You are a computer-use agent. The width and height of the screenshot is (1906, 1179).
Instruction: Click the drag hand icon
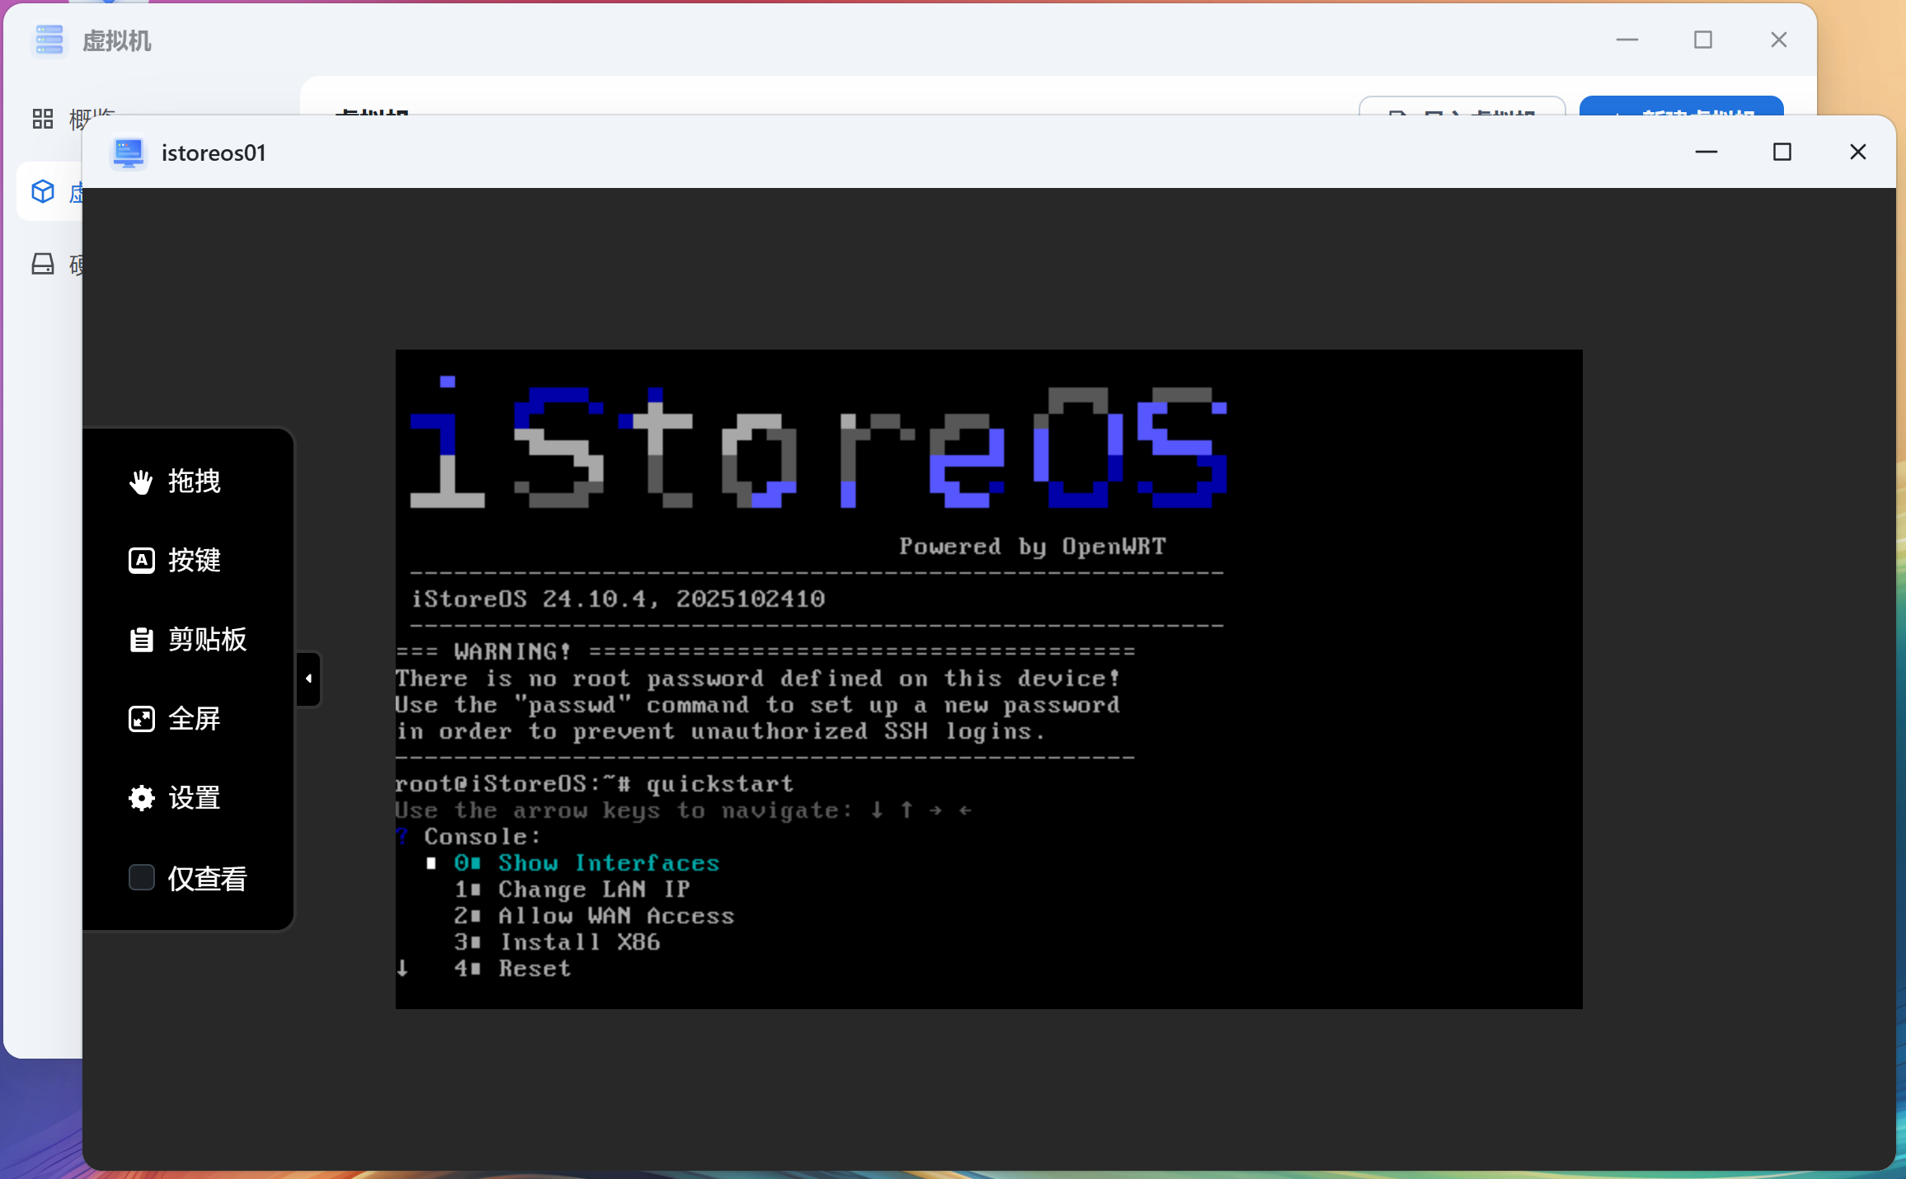141,481
